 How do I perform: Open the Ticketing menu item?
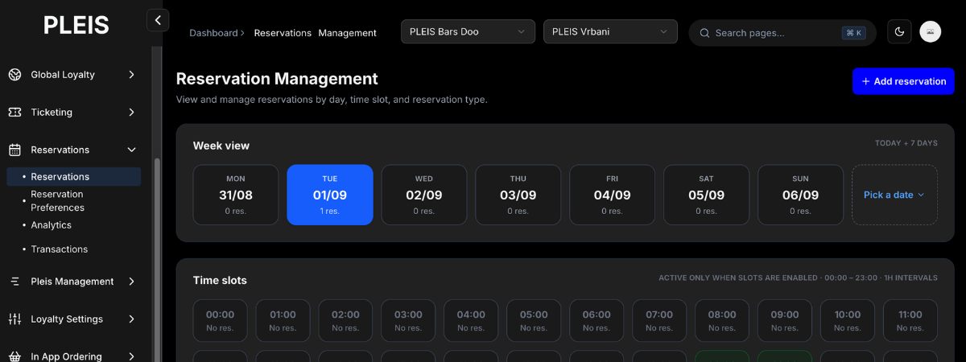[73, 113]
